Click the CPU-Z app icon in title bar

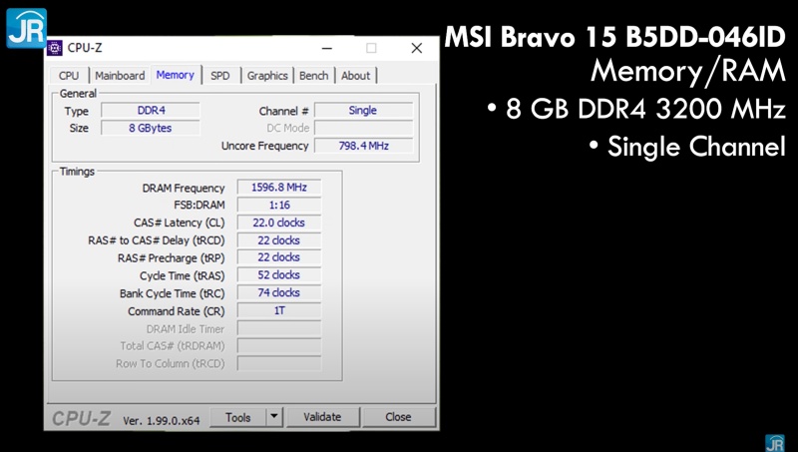coord(55,48)
